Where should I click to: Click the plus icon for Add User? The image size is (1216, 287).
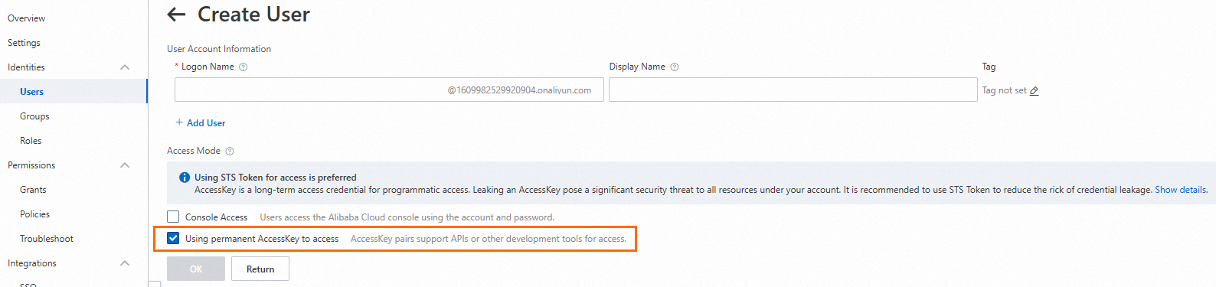point(179,122)
